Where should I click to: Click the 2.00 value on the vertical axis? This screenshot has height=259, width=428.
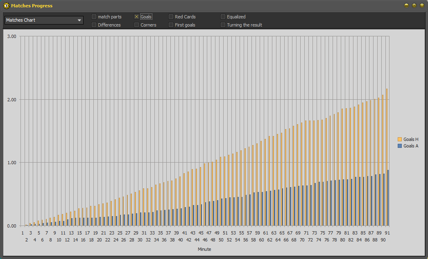tap(11, 100)
